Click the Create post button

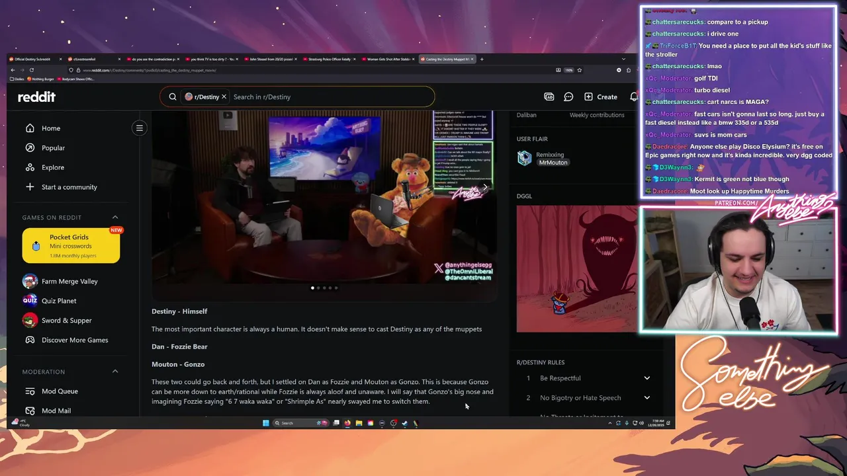(x=601, y=97)
